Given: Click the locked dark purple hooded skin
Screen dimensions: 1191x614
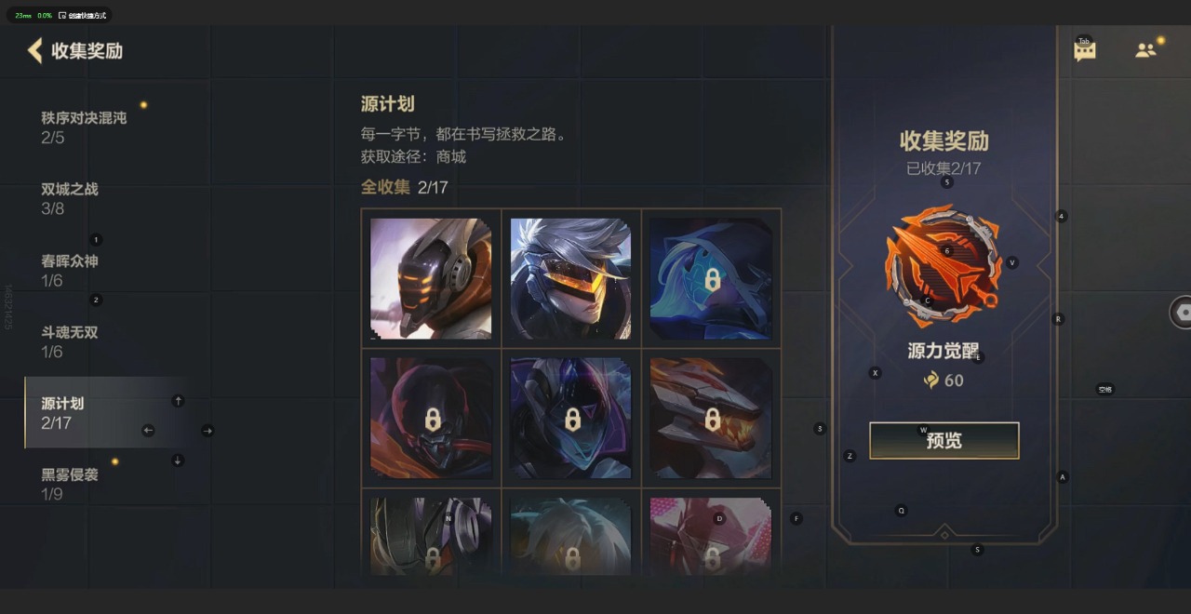Looking at the screenshot, I should click(571, 419).
